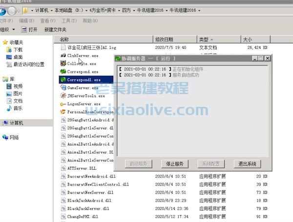Click the folder icon in address bar
Screen dimensions: 293x222
[25, 10]
